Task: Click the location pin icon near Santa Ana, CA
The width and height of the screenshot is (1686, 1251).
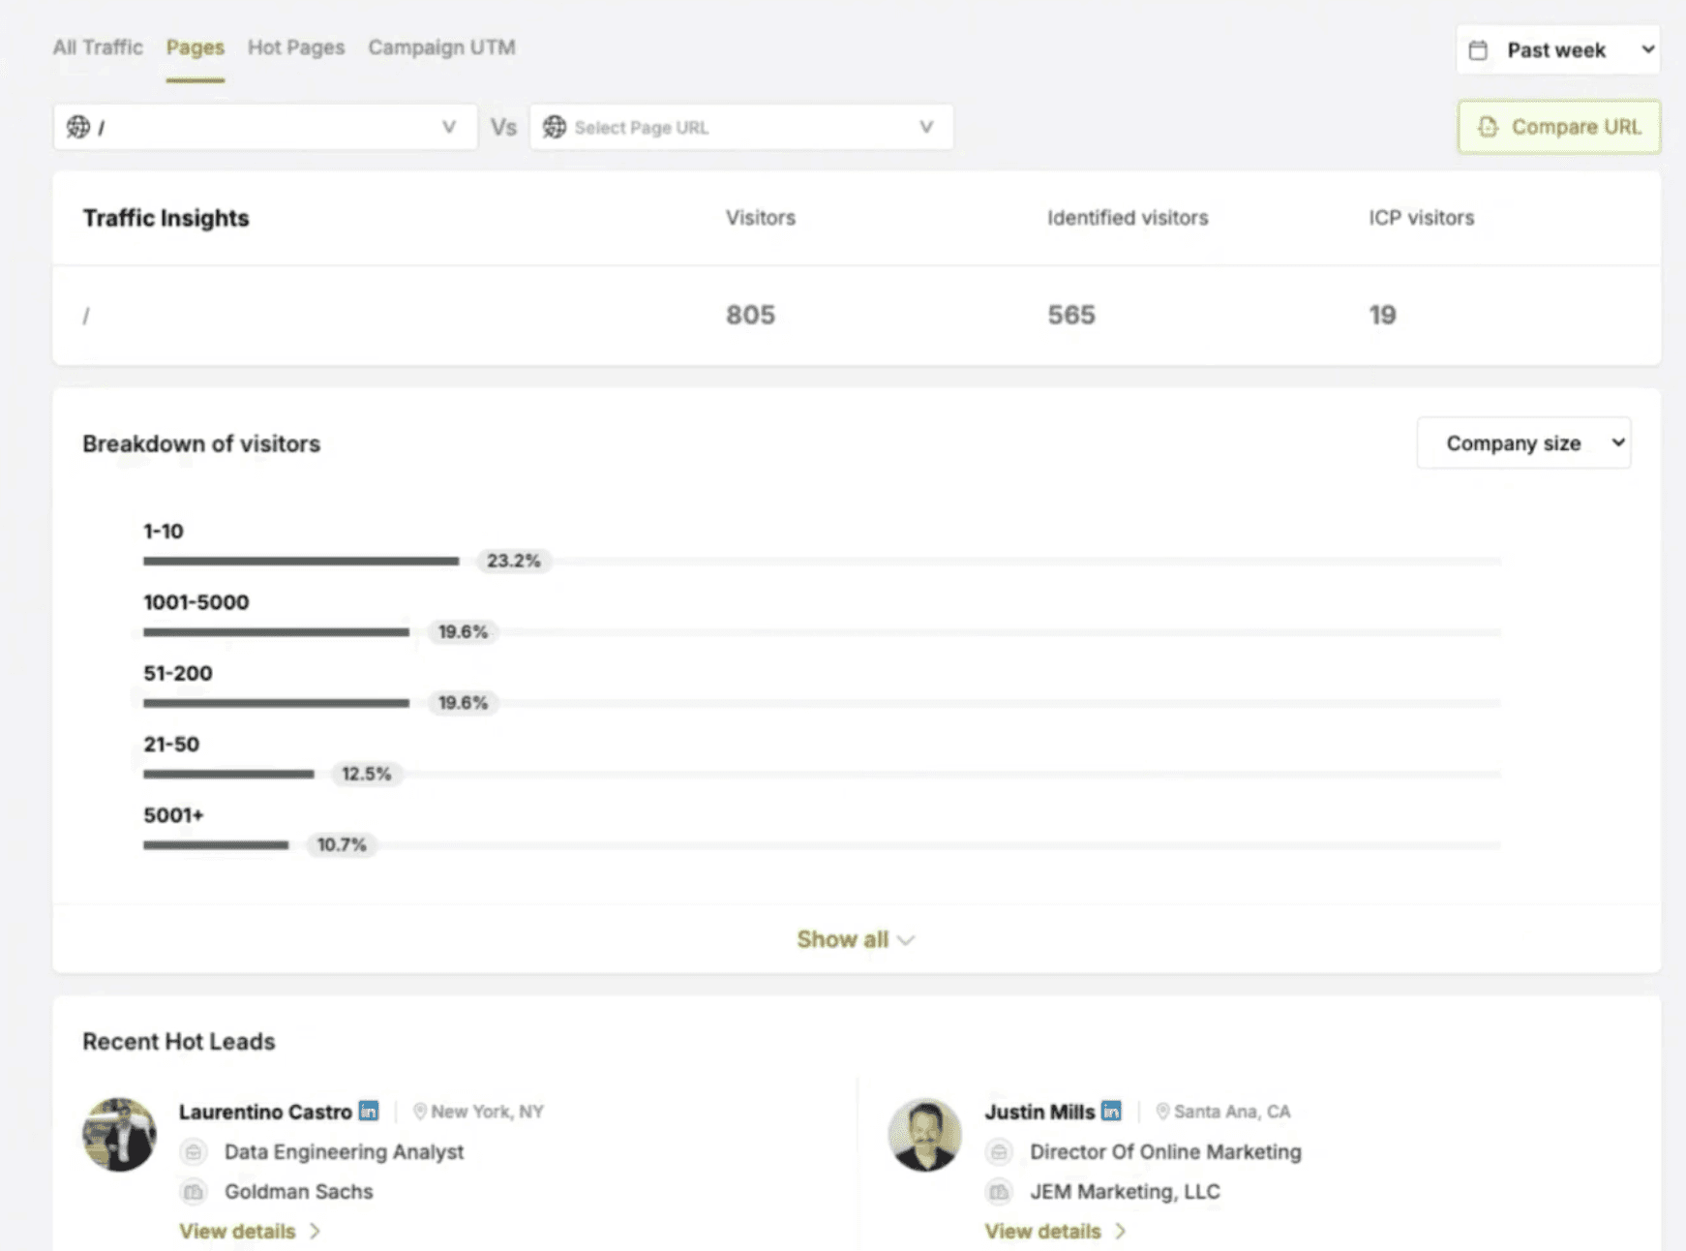Action: [x=1162, y=1112]
